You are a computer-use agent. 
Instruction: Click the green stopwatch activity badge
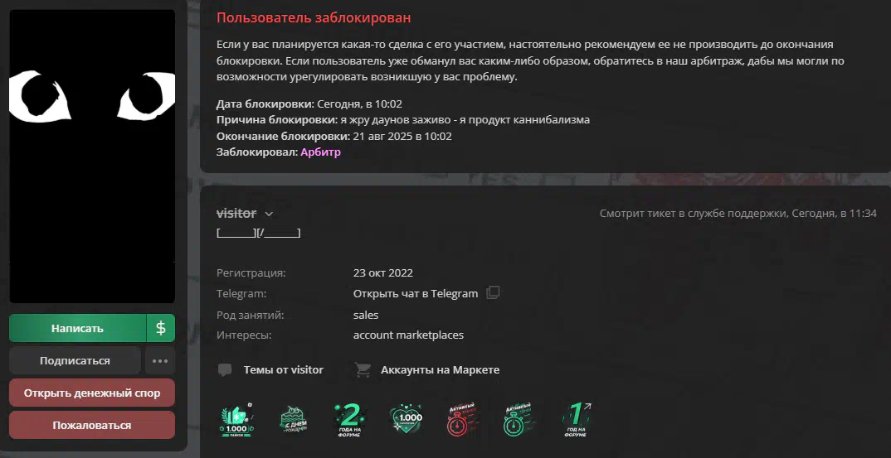(519, 421)
